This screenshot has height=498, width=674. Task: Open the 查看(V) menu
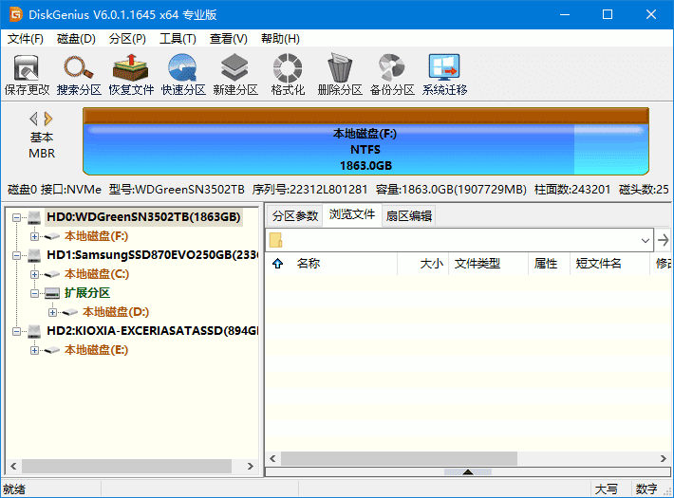228,39
